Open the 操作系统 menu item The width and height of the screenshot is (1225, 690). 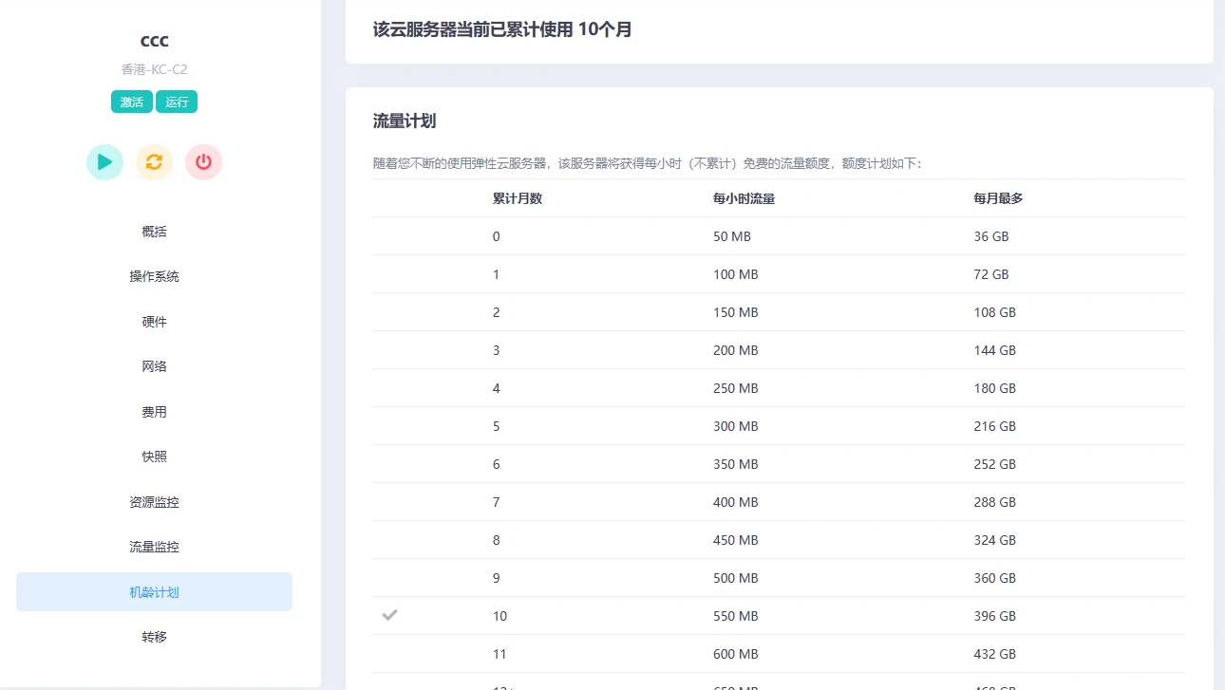pos(154,276)
